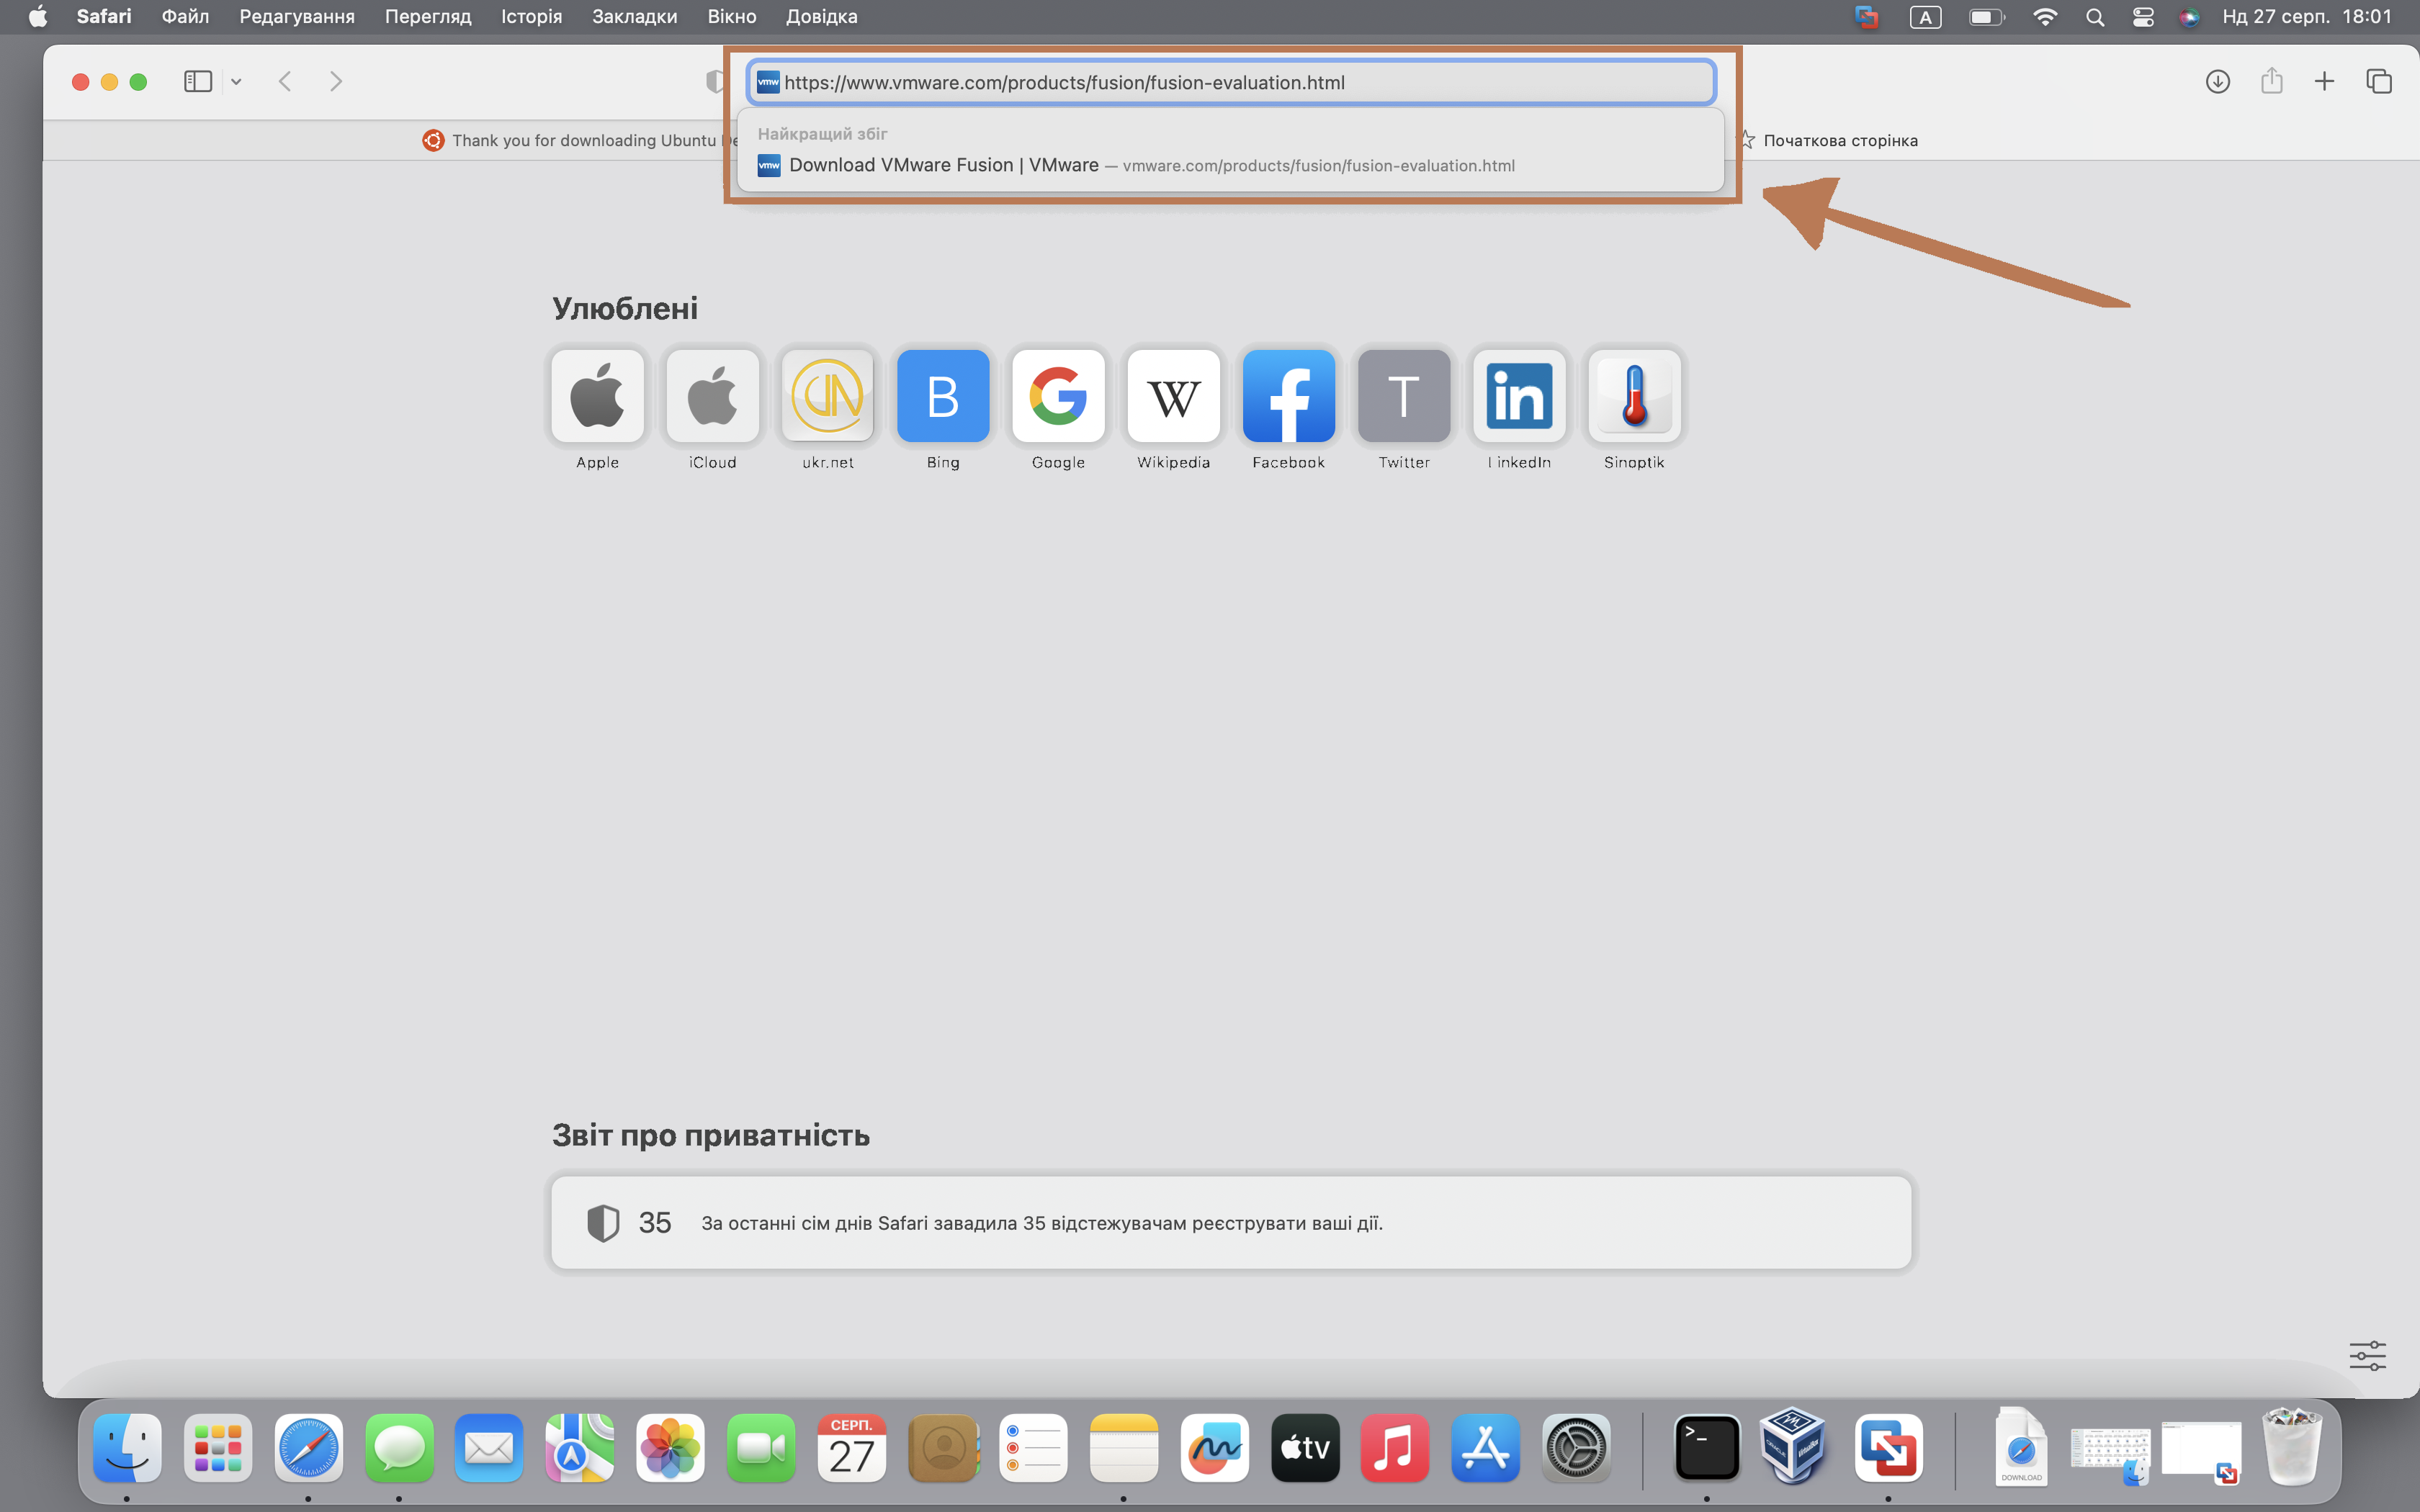Open start page customization sliders icon
Image resolution: width=2420 pixels, height=1512 pixels.
2366,1356
